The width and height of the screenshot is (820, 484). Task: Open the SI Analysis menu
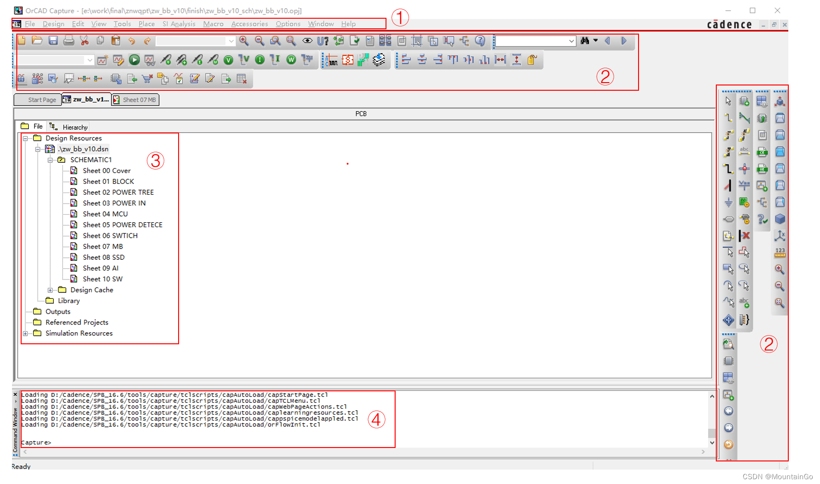click(x=179, y=24)
